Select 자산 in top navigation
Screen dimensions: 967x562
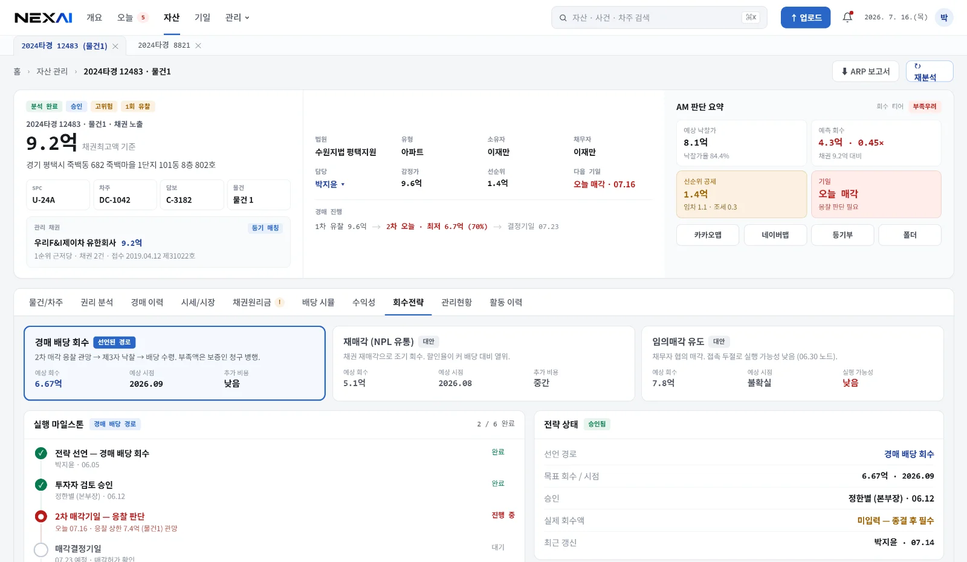[172, 18]
